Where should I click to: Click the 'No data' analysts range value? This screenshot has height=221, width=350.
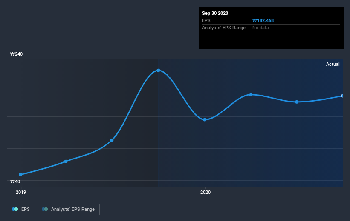260,28
